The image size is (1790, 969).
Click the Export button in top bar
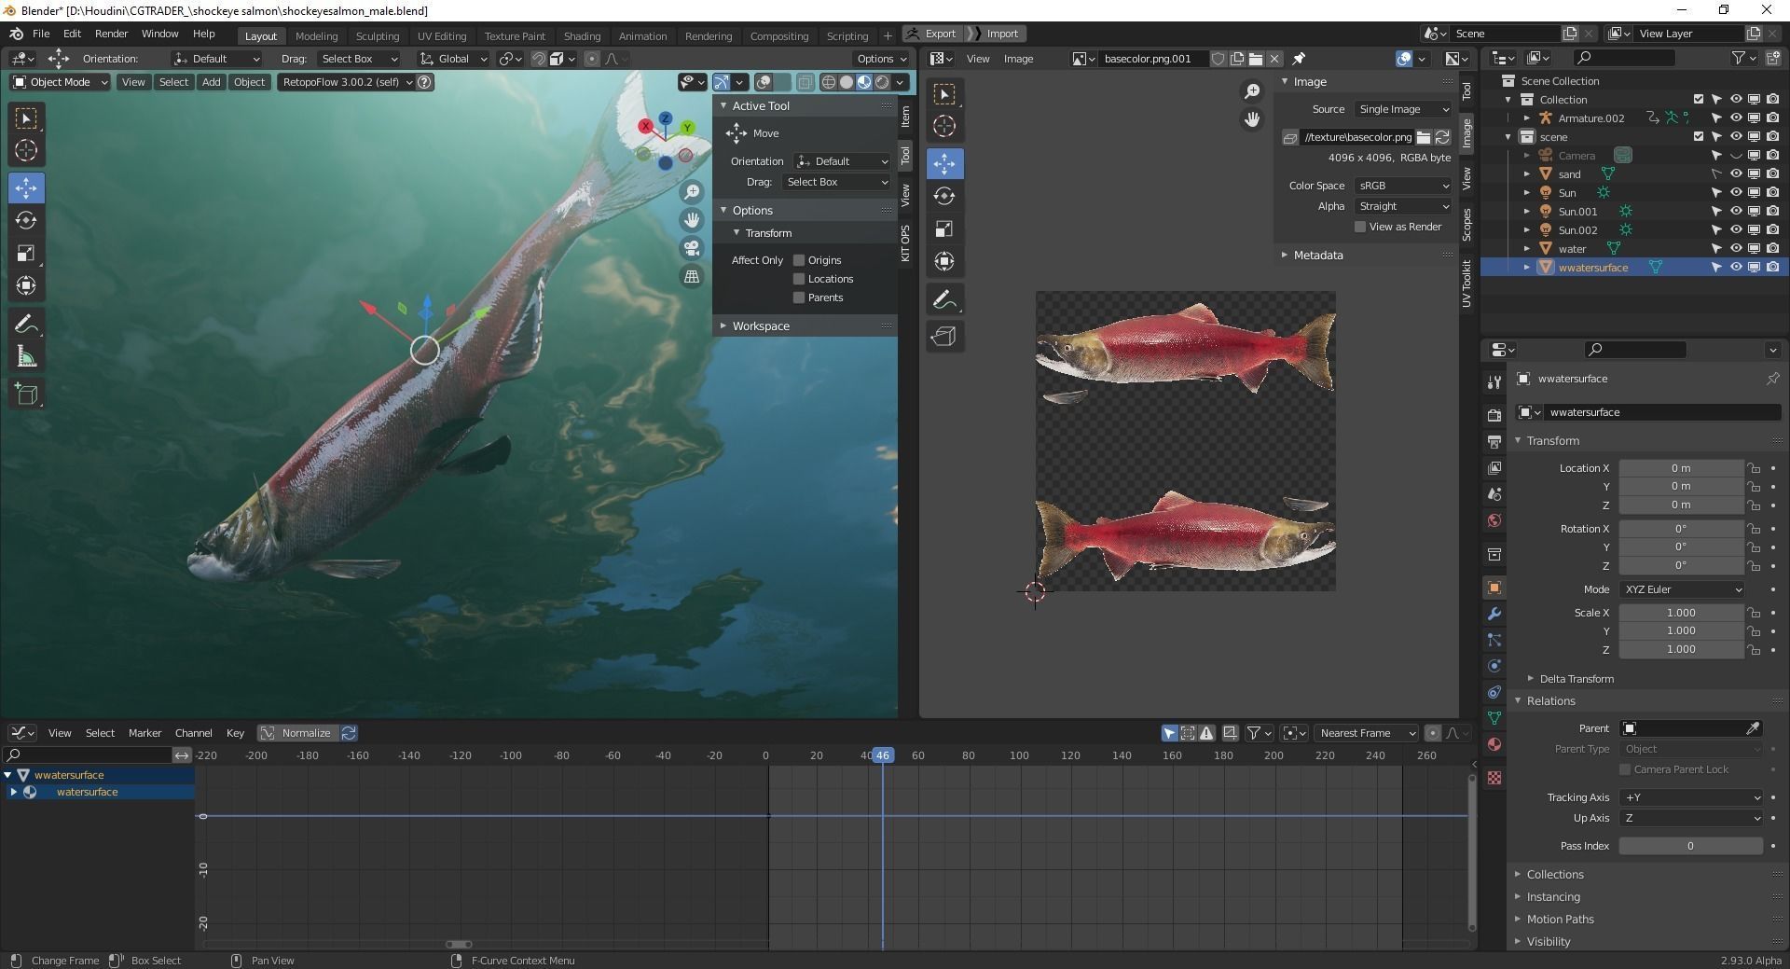coord(932,34)
